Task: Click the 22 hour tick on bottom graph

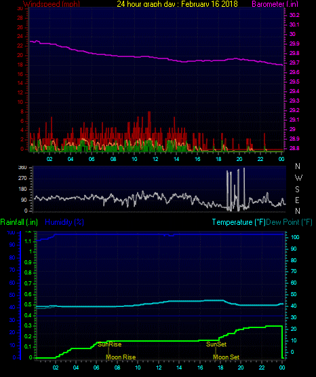Action: pyautogui.click(x=262, y=367)
